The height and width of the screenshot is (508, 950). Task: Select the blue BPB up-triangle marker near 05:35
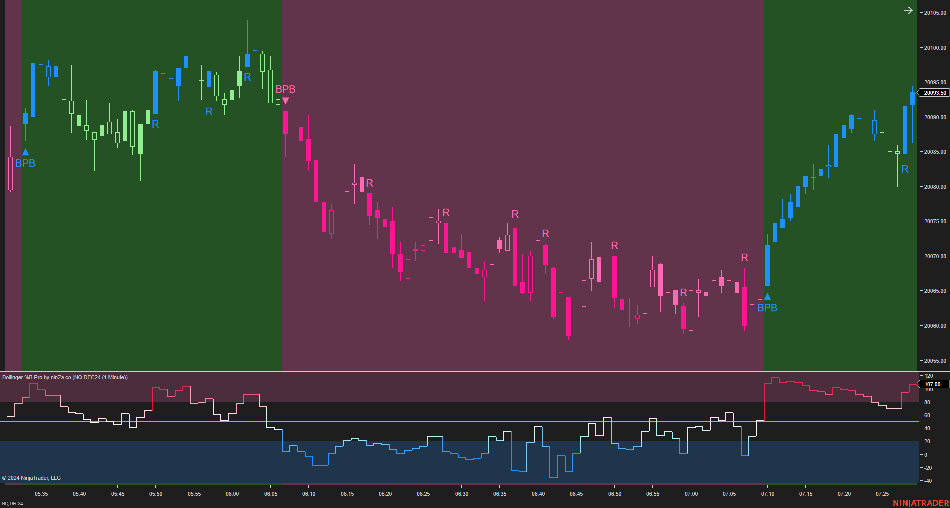tap(26, 151)
